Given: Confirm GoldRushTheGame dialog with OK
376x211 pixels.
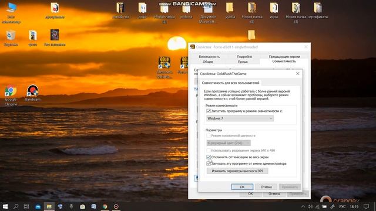Looking at the screenshot, I should point(242,187).
